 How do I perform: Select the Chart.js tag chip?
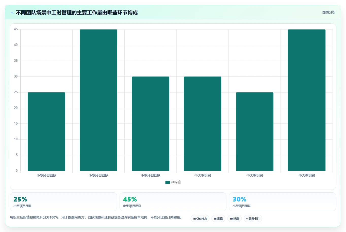(200, 219)
